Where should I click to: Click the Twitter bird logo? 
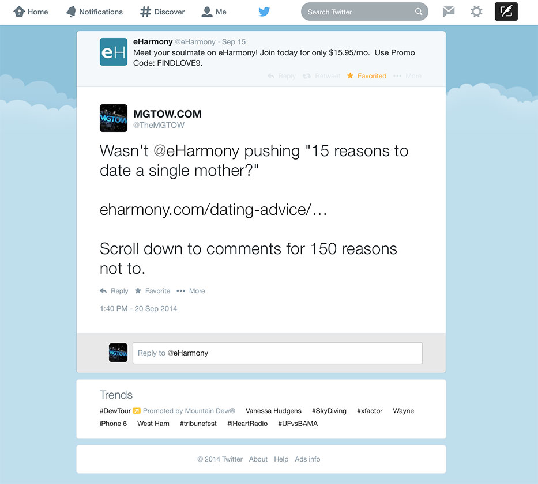coord(264,12)
